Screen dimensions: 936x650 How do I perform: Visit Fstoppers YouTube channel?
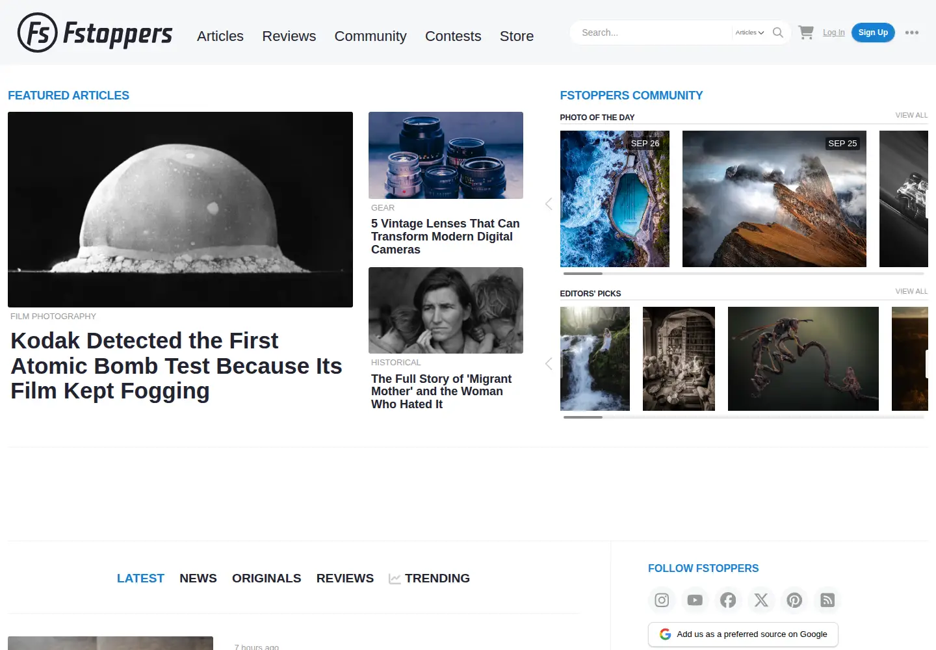tap(695, 600)
